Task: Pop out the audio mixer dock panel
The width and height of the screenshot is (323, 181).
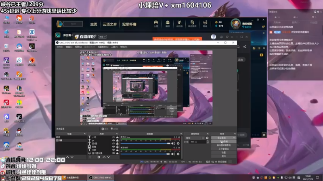Action: 181,134
